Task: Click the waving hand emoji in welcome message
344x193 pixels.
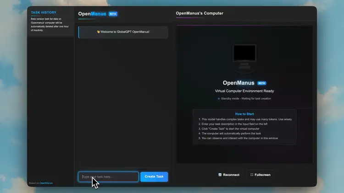Action: click(98, 32)
